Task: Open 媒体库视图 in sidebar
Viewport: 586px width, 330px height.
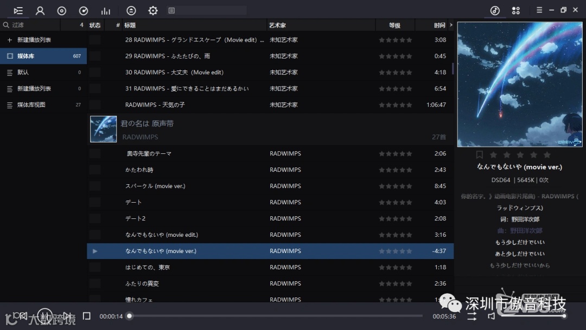Action: [43, 105]
